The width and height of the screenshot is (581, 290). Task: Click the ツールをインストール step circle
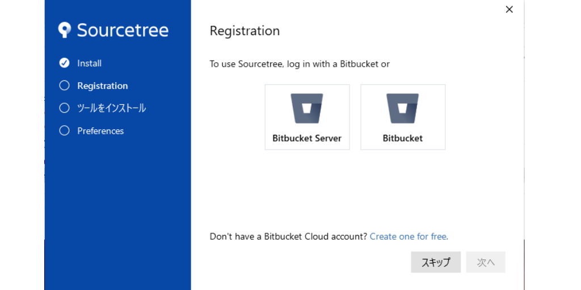point(65,108)
